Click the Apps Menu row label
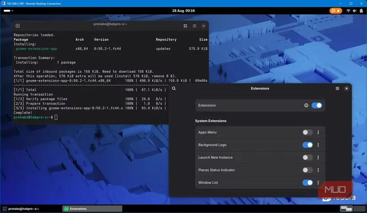The width and height of the screenshot is (367, 213). (x=207, y=132)
